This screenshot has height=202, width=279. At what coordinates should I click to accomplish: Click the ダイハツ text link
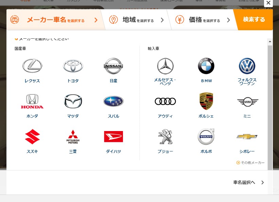114,151
